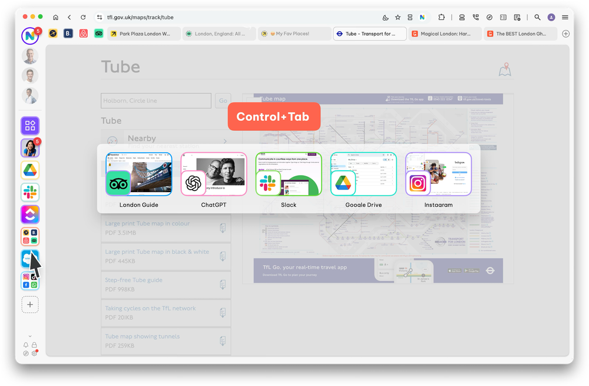Toggle dark mode moon icon
Viewport: 589px width, 386px height.
point(386,18)
